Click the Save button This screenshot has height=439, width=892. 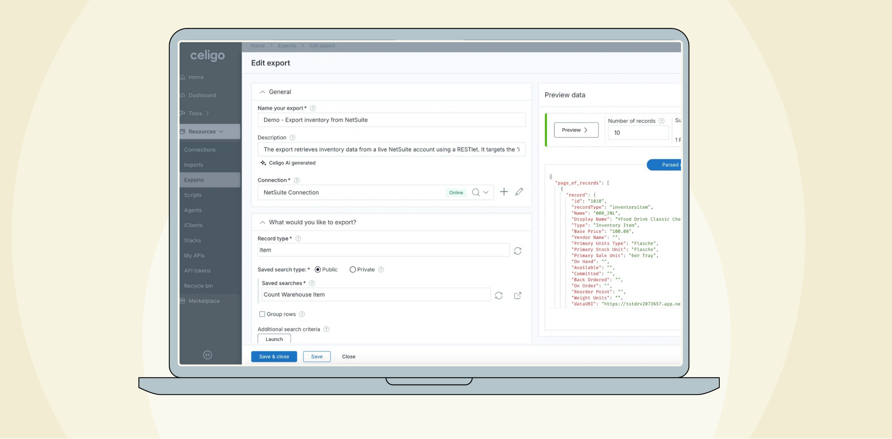point(317,357)
